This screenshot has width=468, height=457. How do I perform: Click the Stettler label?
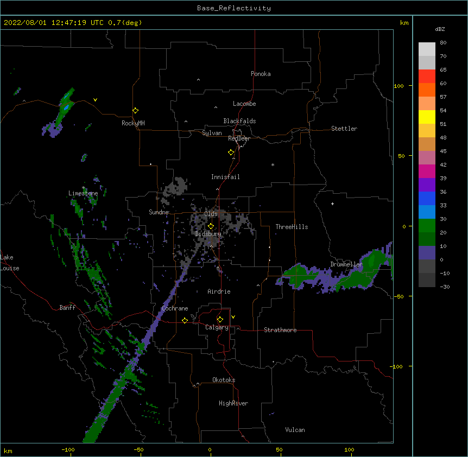click(344, 129)
